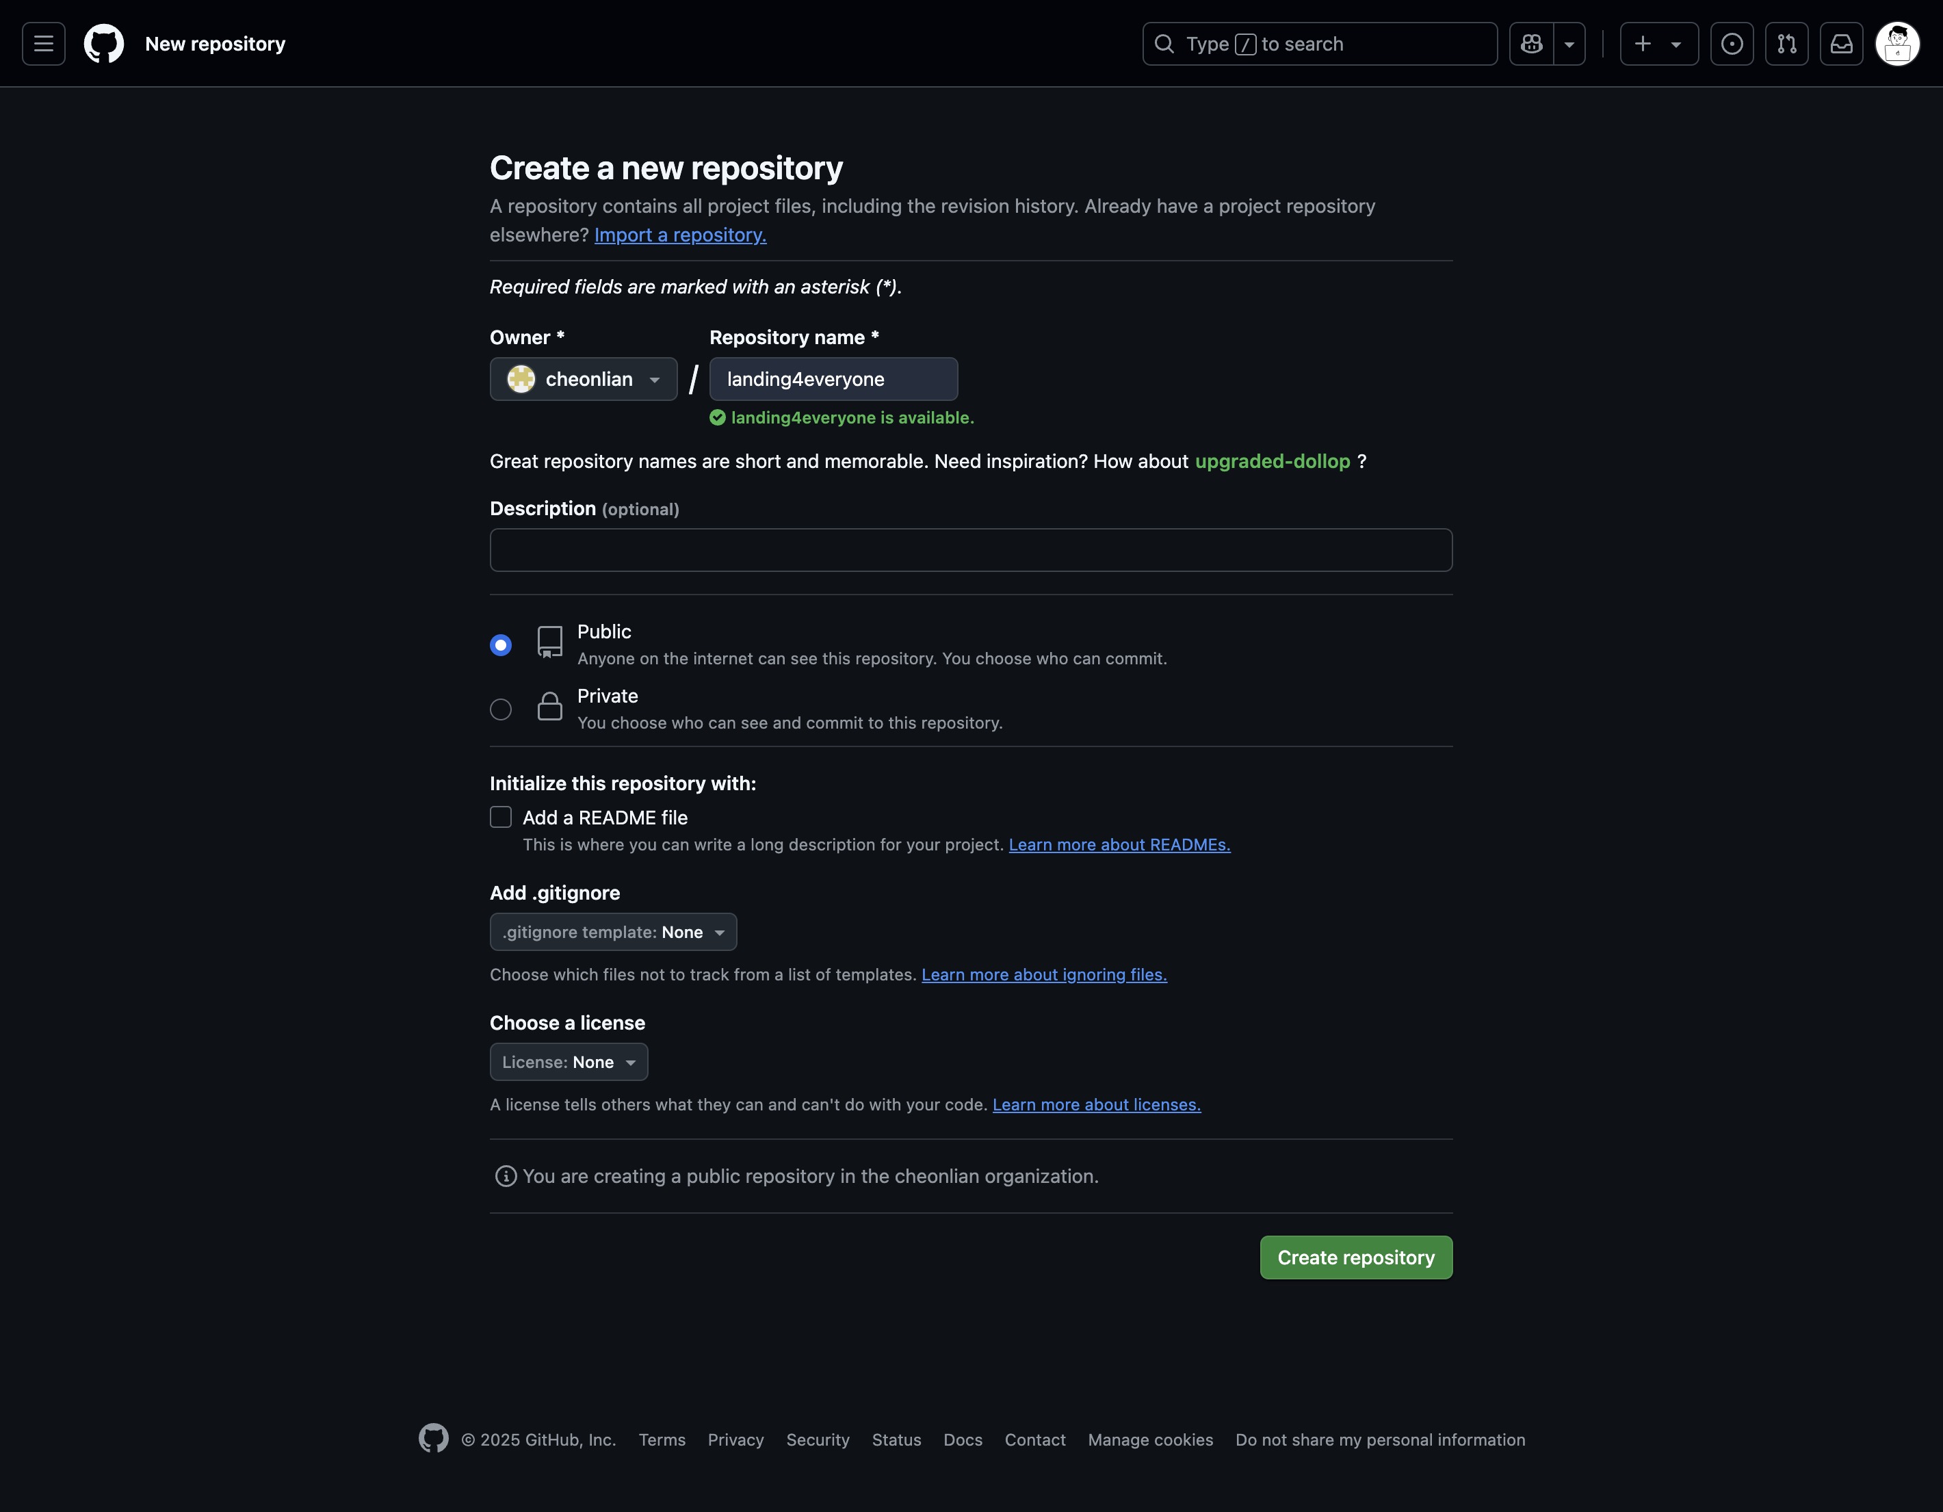Viewport: 1943px width, 1512px height.
Task: Click the Create a new repository heading
Action: click(x=666, y=168)
